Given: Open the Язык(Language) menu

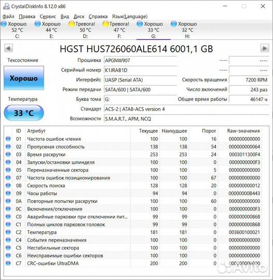Looking at the screenshot, I should point(130,17).
